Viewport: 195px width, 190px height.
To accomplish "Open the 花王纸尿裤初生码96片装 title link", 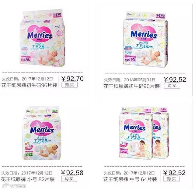I will [29, 85].
